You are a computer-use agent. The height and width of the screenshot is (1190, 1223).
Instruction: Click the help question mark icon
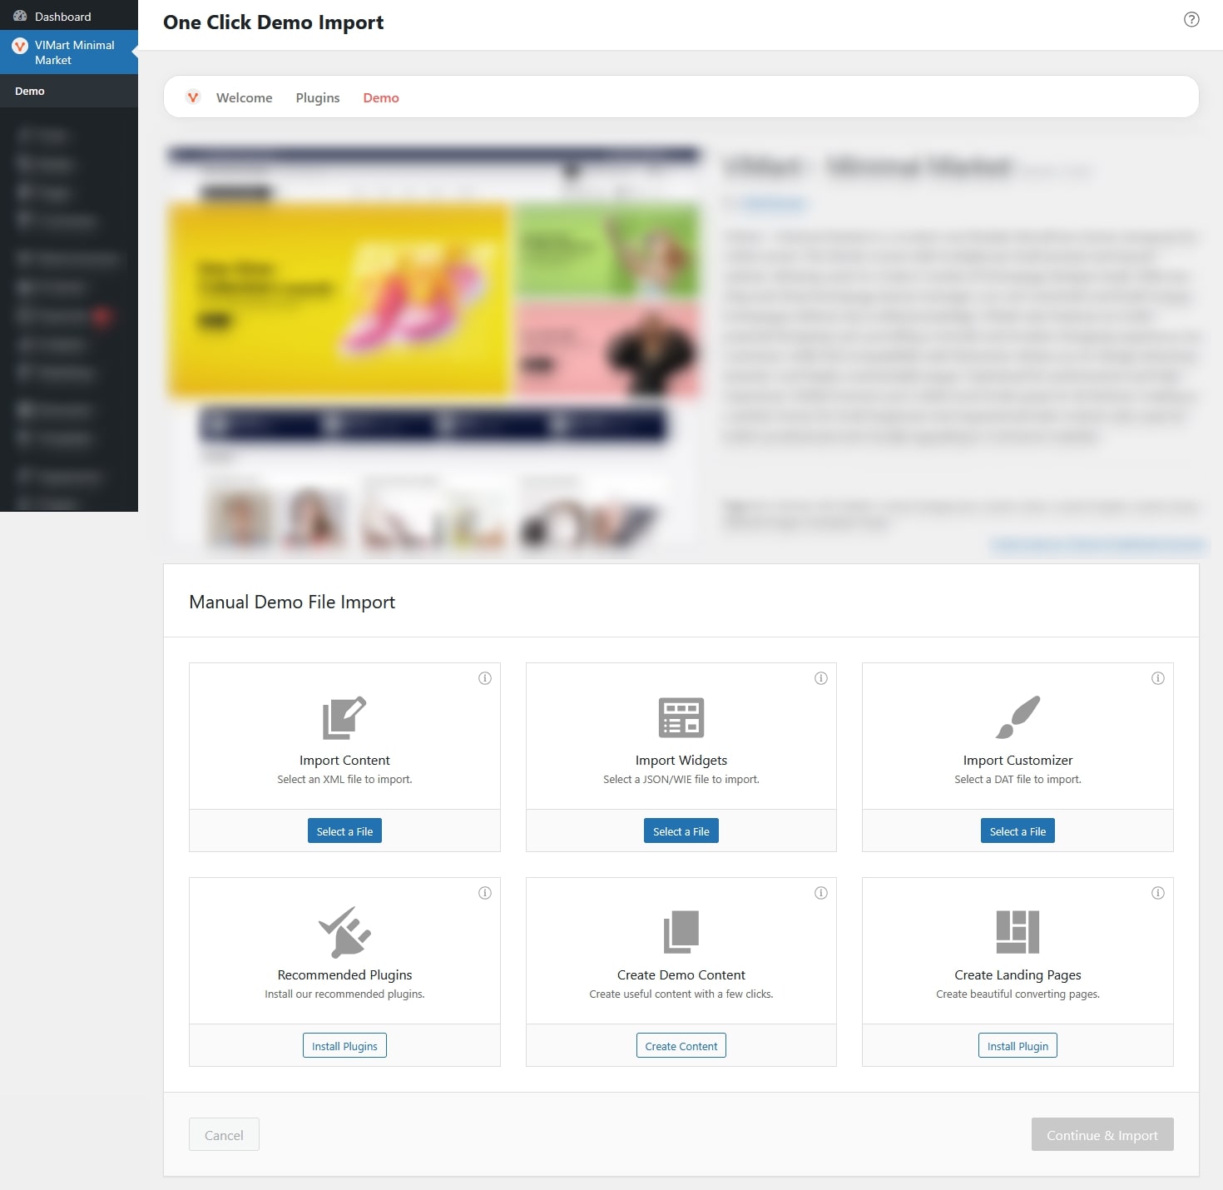click(x=1191, y=20)
